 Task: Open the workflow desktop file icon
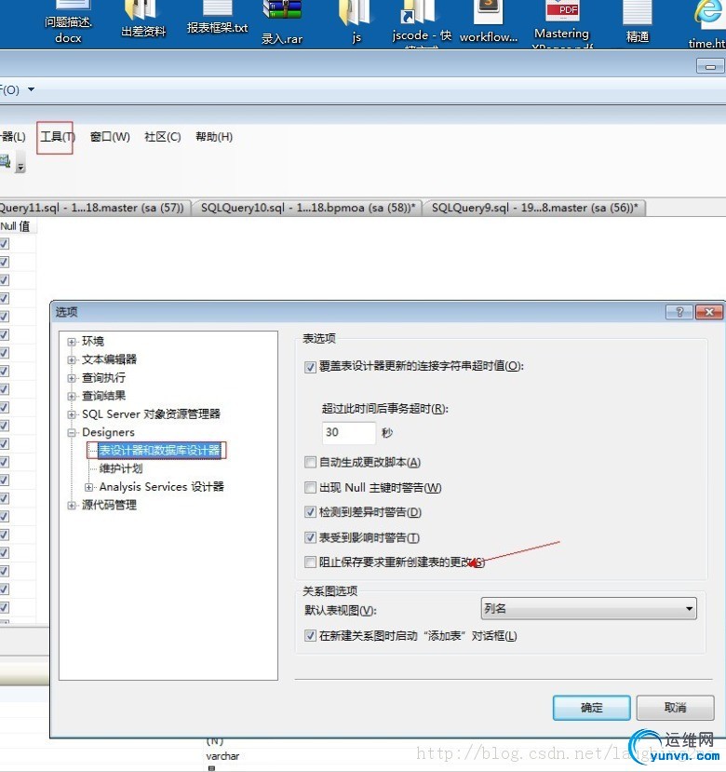[x=489, y=21]
